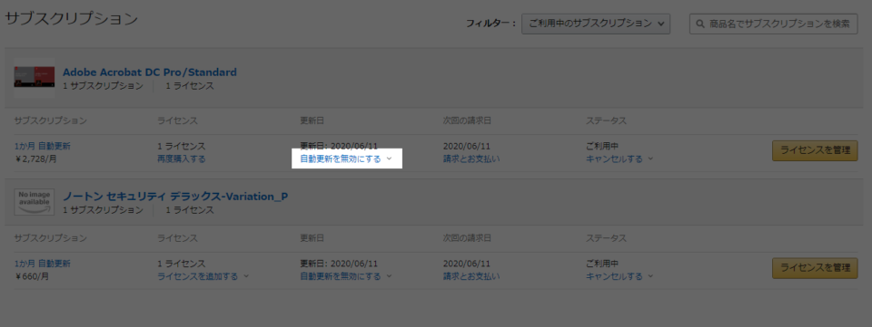
Task: Open 請求とお支払い for the Adobe subscription
Action: [x=471, y=159]
